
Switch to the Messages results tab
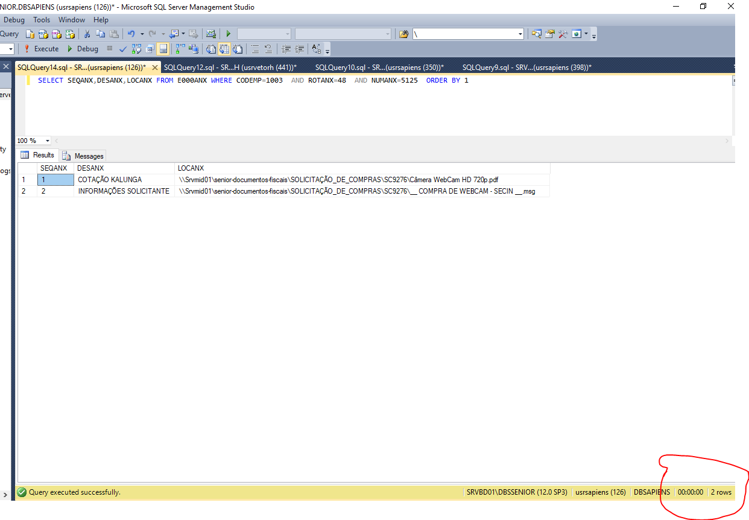[83, 156]
